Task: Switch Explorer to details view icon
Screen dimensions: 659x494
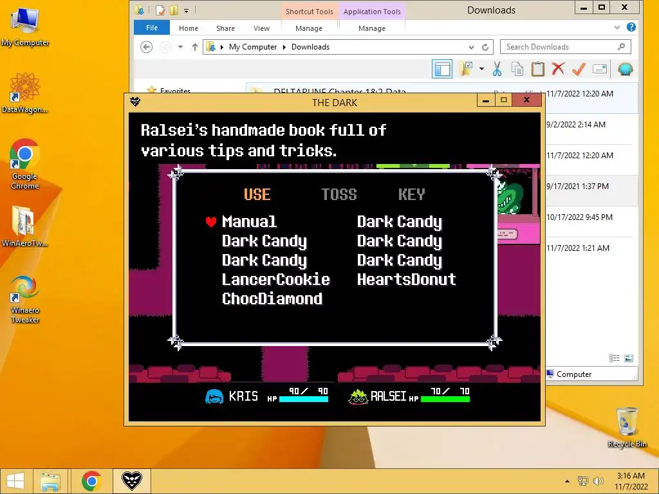Action: 615,358
